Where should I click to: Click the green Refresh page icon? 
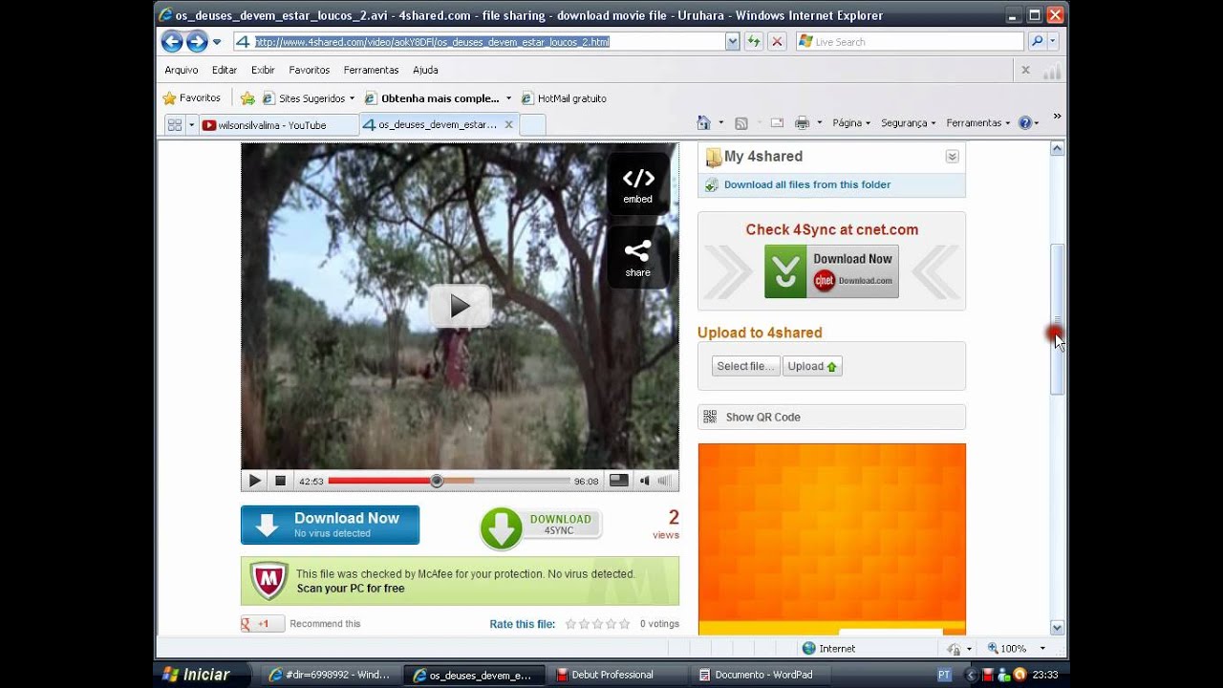tap(754, 42)
